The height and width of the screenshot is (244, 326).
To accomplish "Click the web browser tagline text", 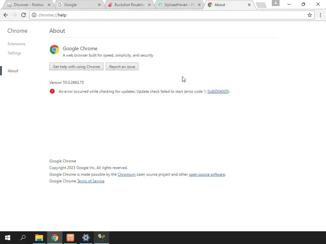I will pos(108,55).
